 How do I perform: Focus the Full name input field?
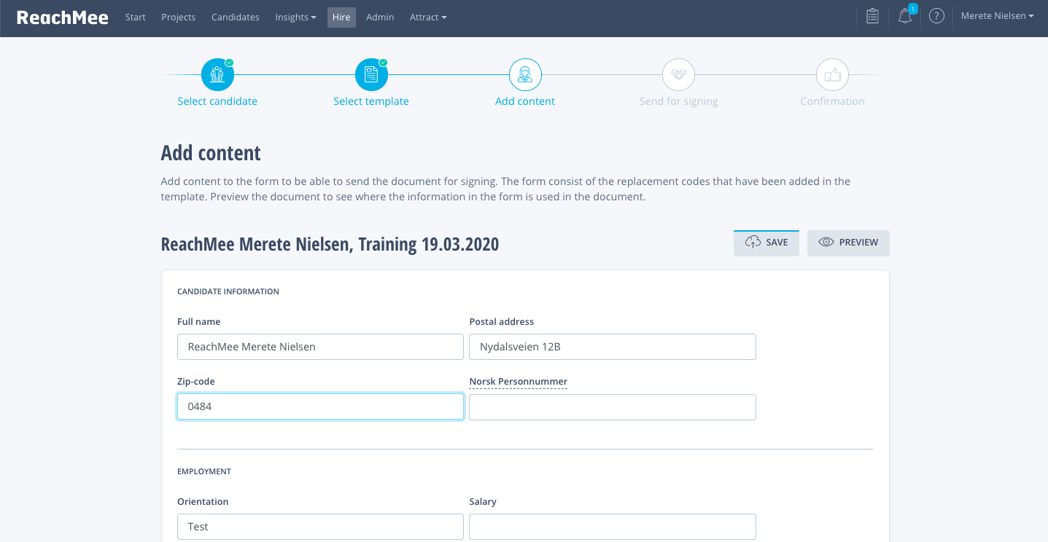point(320,347)
